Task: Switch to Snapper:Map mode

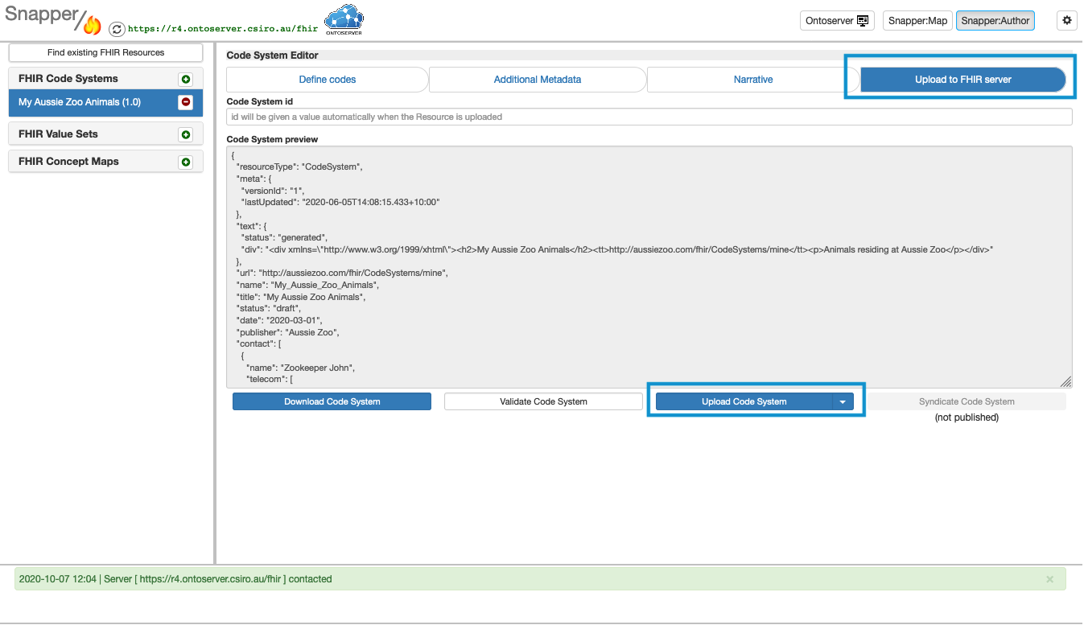Action: (918, 21)
